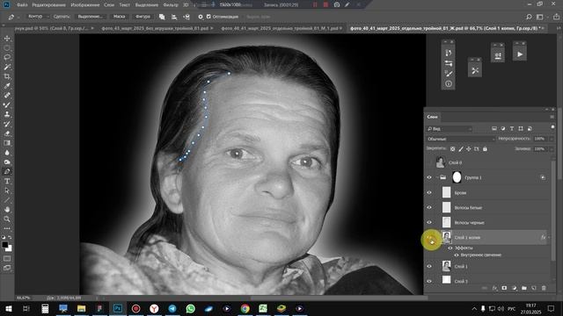Select the Magic Wand tool
563x316 pixels.
point(7,67)
